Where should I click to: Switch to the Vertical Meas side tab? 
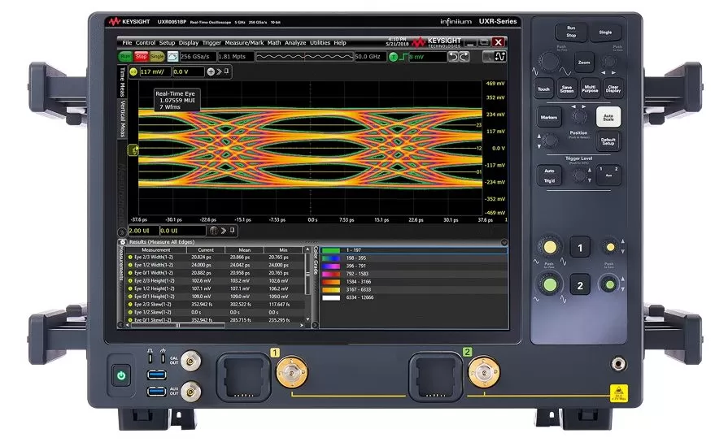pyautogui.click(x=122, y=119)
